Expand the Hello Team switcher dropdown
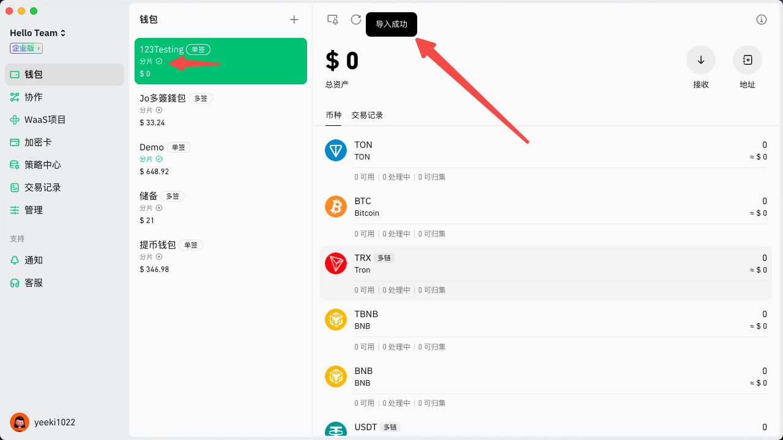The height and width of the screenshot is (440, 783). 38,33
